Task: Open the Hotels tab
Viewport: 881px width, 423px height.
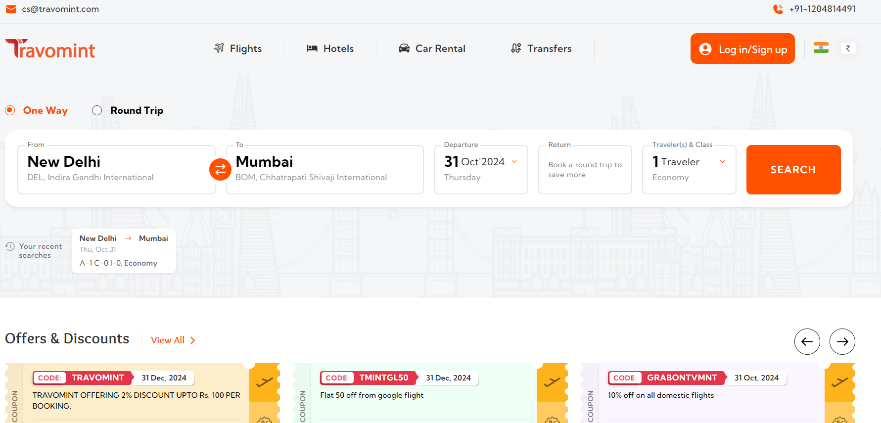Action: point(330,48)
